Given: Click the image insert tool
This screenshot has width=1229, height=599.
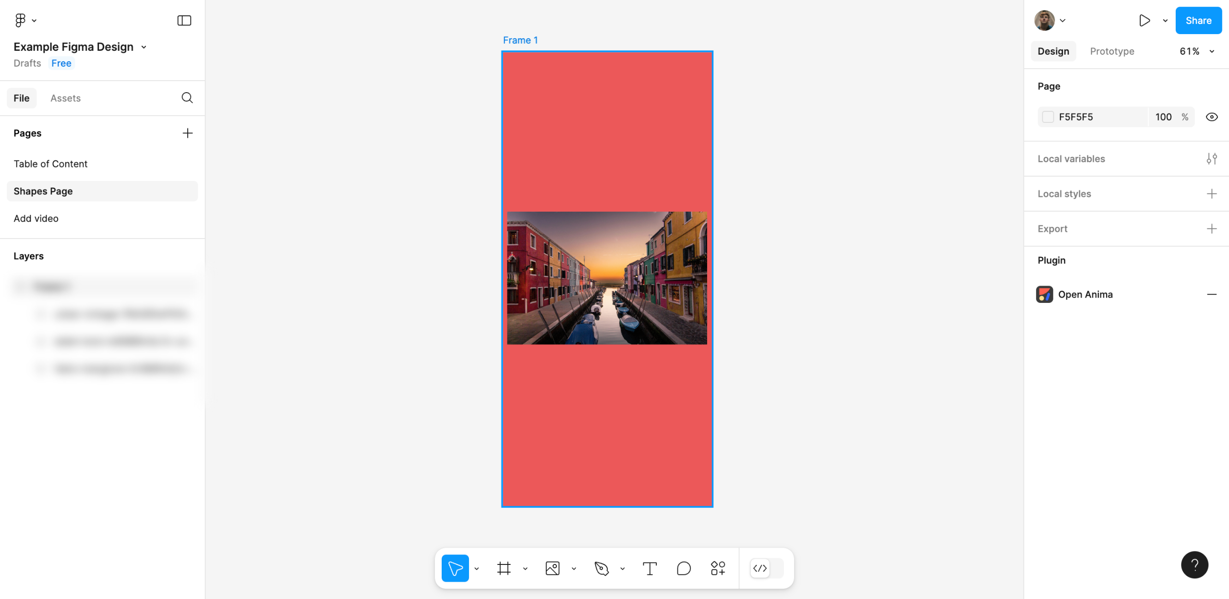Looking at the screenshot, I should coord(553,568).
